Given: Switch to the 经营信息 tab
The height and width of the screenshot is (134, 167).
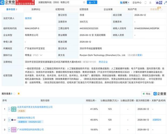Looking at the screenshot, I should tap(84, 9).
